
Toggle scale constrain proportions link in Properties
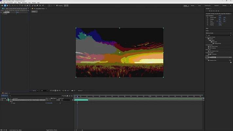click(217, 21)
